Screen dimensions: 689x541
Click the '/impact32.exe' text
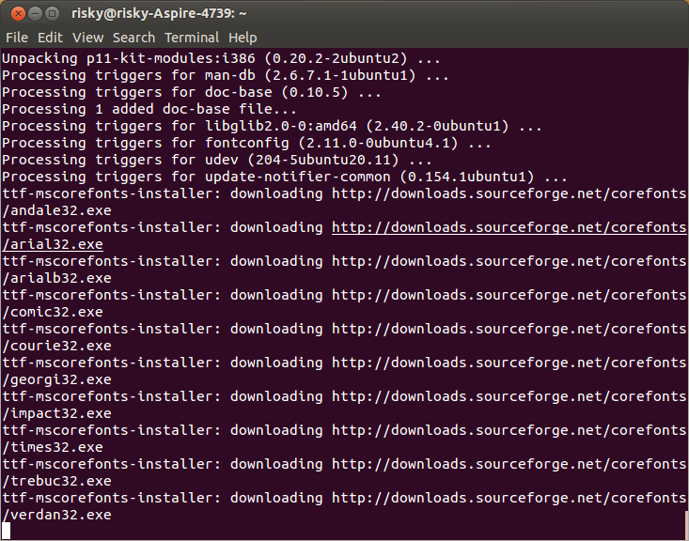[56, 413]
